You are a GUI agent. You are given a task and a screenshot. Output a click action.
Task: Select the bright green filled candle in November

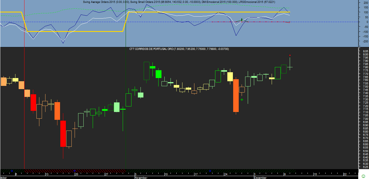[158, 74]
